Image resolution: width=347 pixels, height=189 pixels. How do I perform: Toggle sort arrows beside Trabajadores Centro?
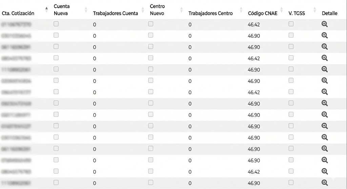coord(241,10)
